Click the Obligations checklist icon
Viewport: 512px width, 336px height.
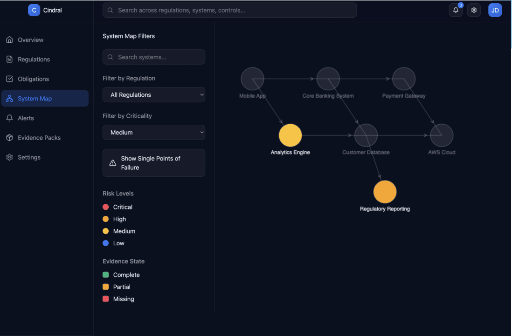(x=9, y=79)
